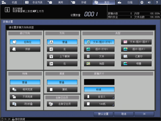Click 取消 cancel button

click(x=124, y=114)
